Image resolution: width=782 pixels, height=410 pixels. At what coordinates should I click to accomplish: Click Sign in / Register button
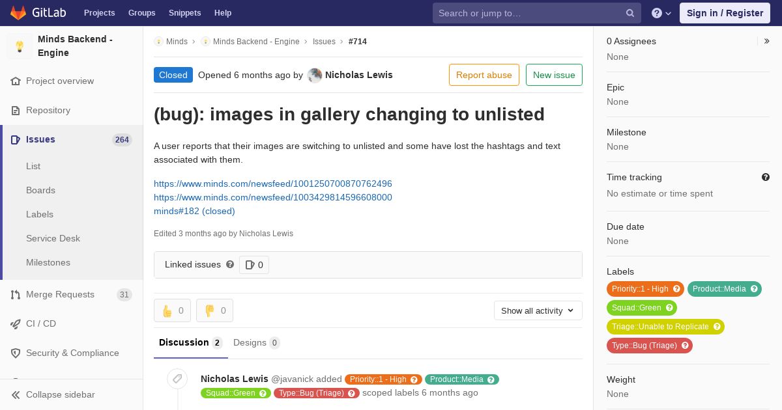click(x=725, y=13)
